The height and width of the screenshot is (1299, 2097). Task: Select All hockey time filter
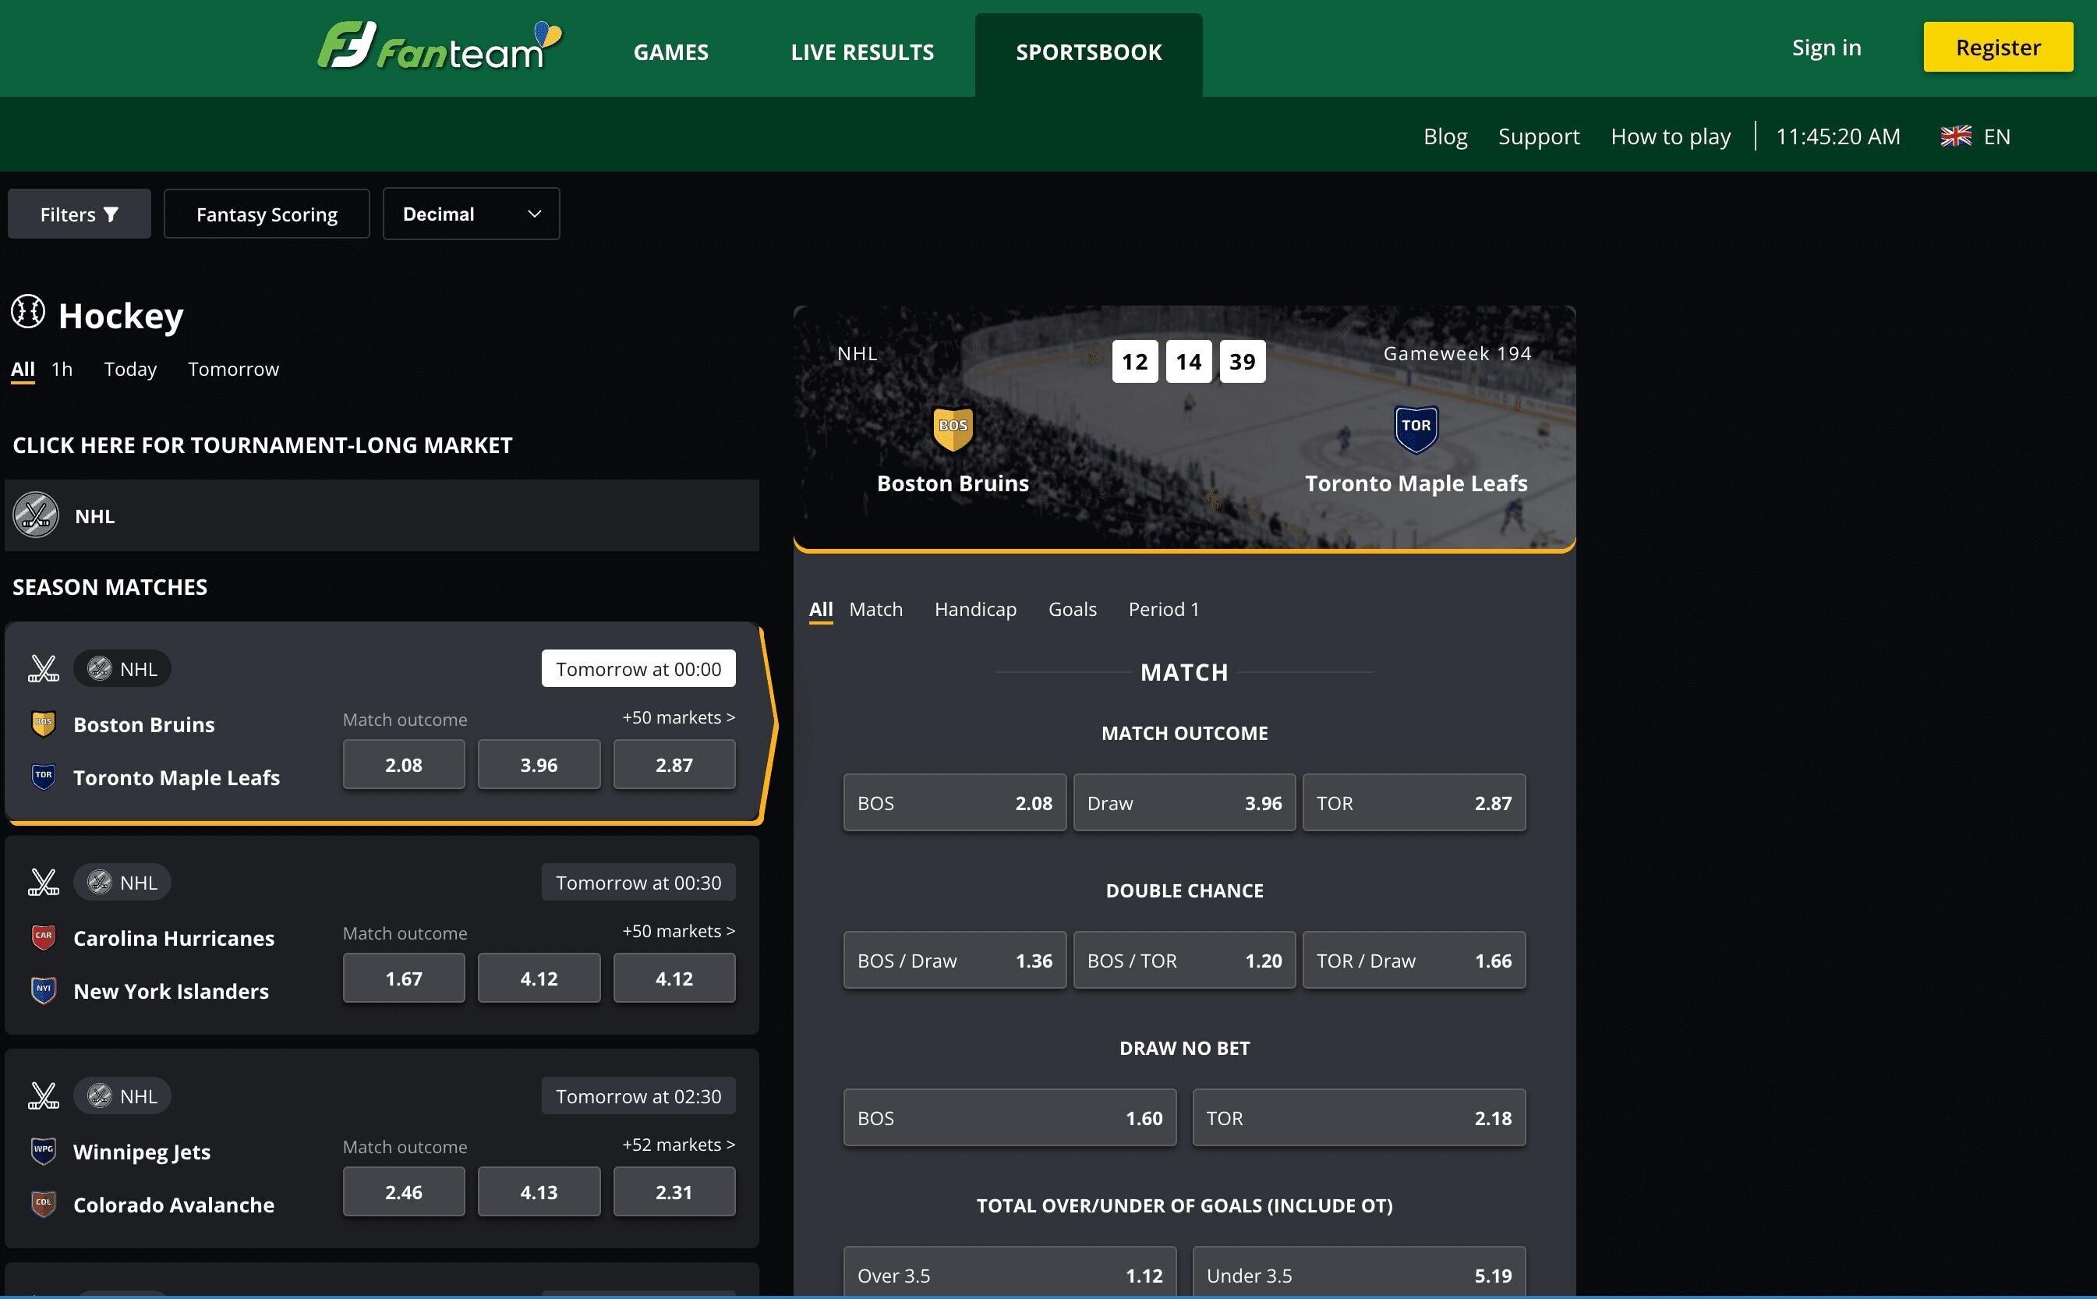23,370
